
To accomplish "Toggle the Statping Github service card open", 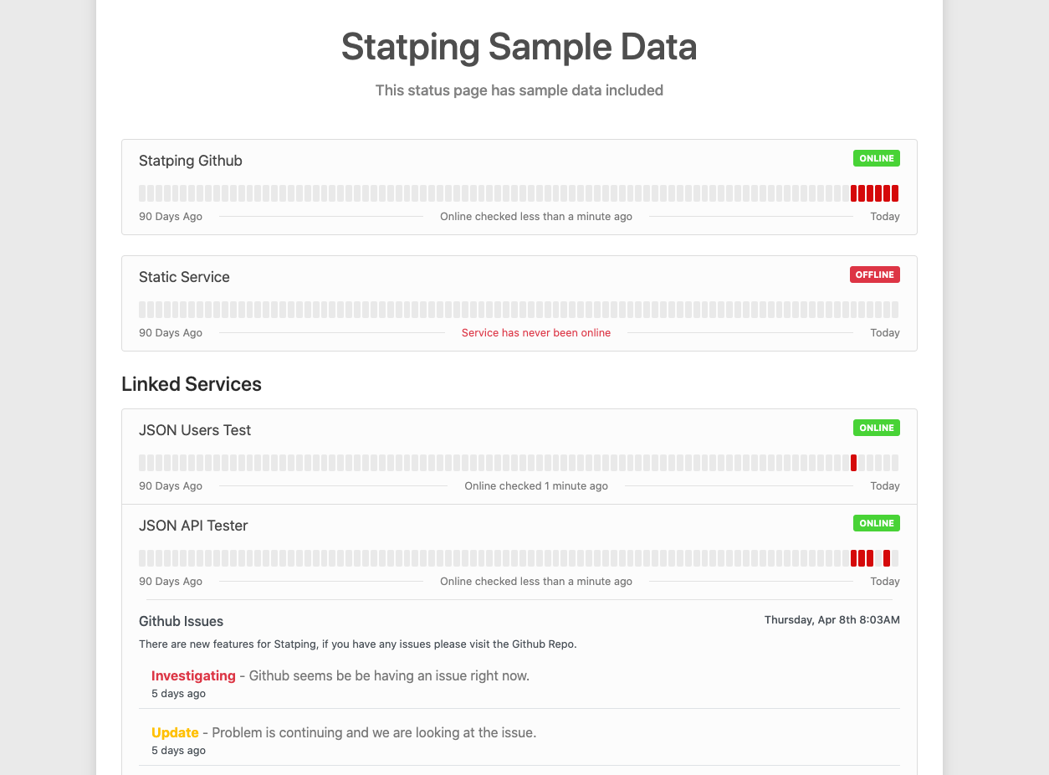I will tap(191, 160).
